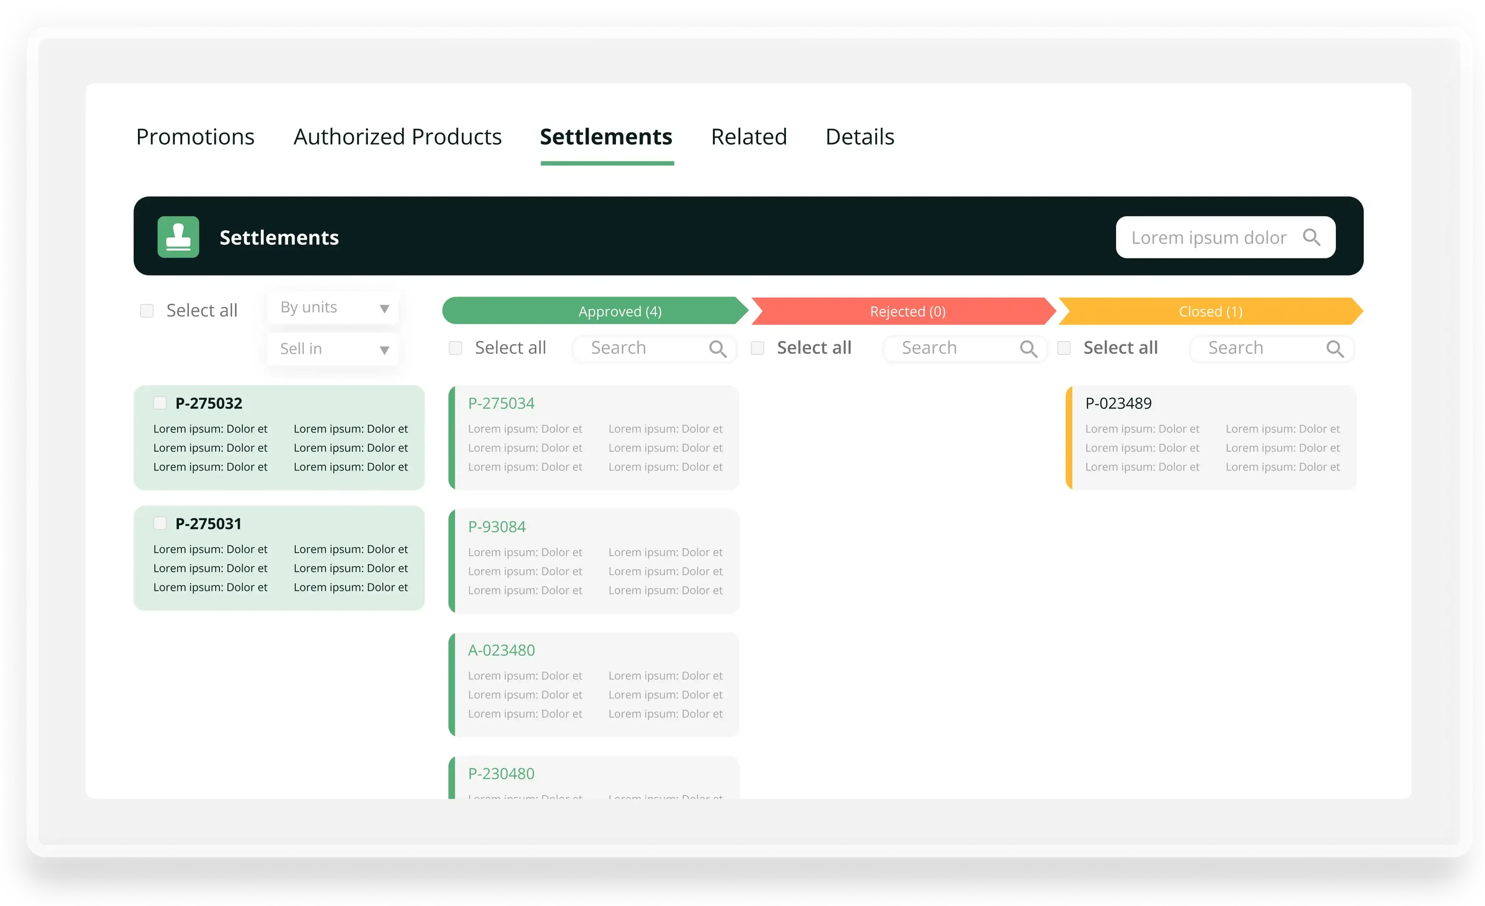1485x906 pixels.
Task: Click search magnifier in Approved column
Action: tap(717, 348)
